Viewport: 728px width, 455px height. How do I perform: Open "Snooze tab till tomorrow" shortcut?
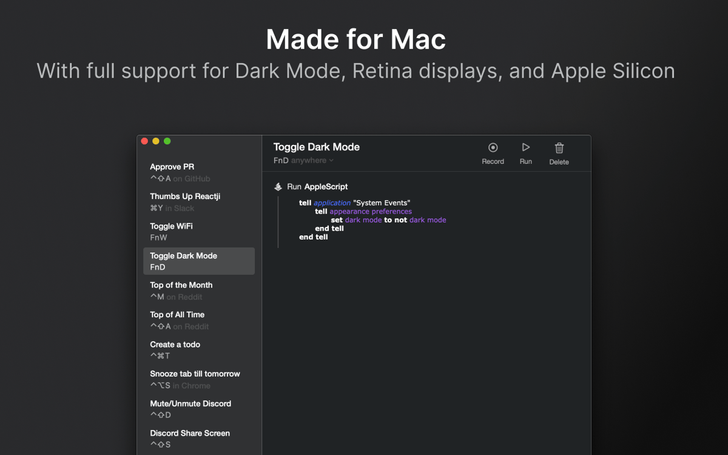195,374
